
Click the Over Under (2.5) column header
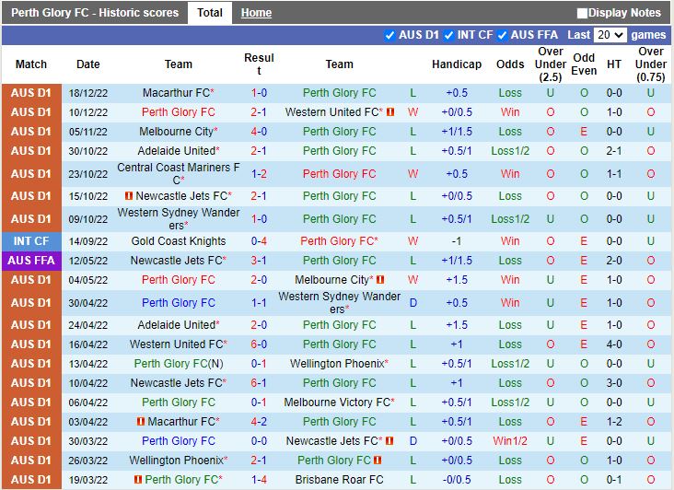pyautogui.click(x=551, y=64)
